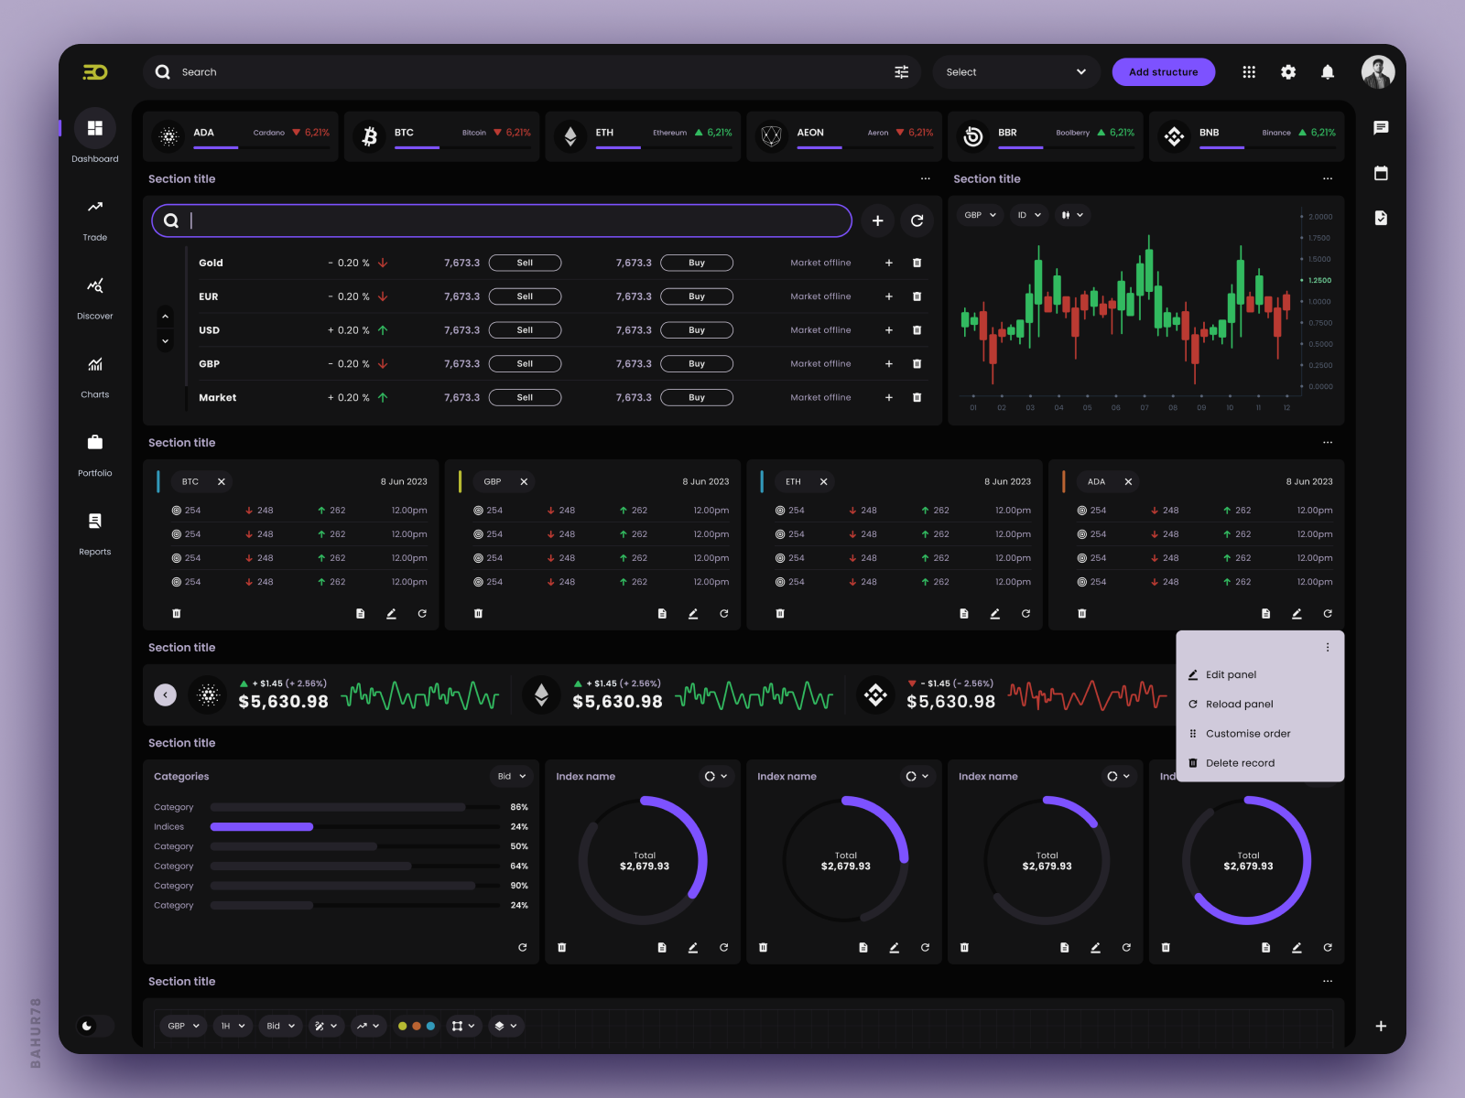Screen dimensions: 1465x1098
Task: Expand the Select dropdown in the top bar
Action: [x=1015, y=71]
